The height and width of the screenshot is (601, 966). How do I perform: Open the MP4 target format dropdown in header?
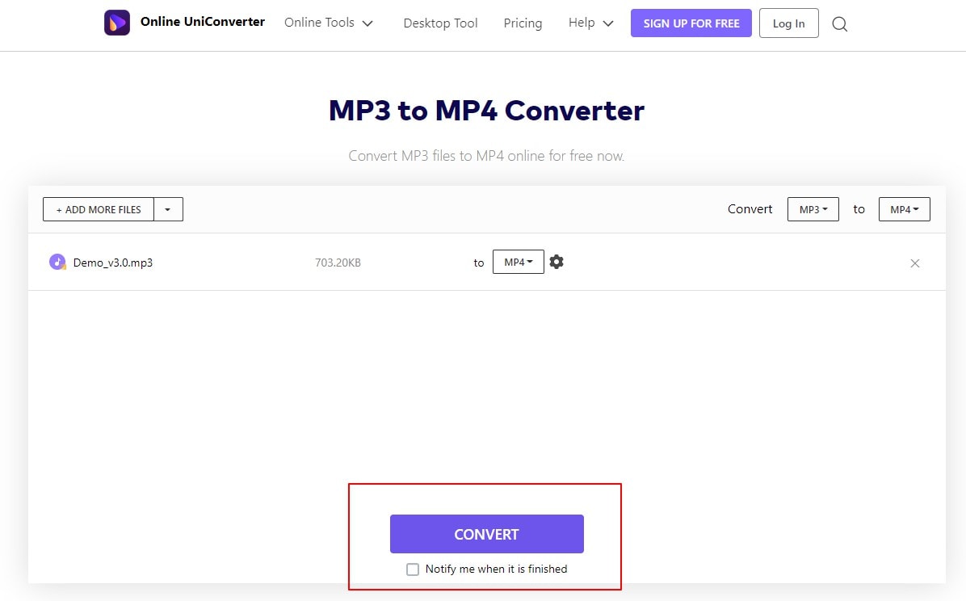point(905,209)
